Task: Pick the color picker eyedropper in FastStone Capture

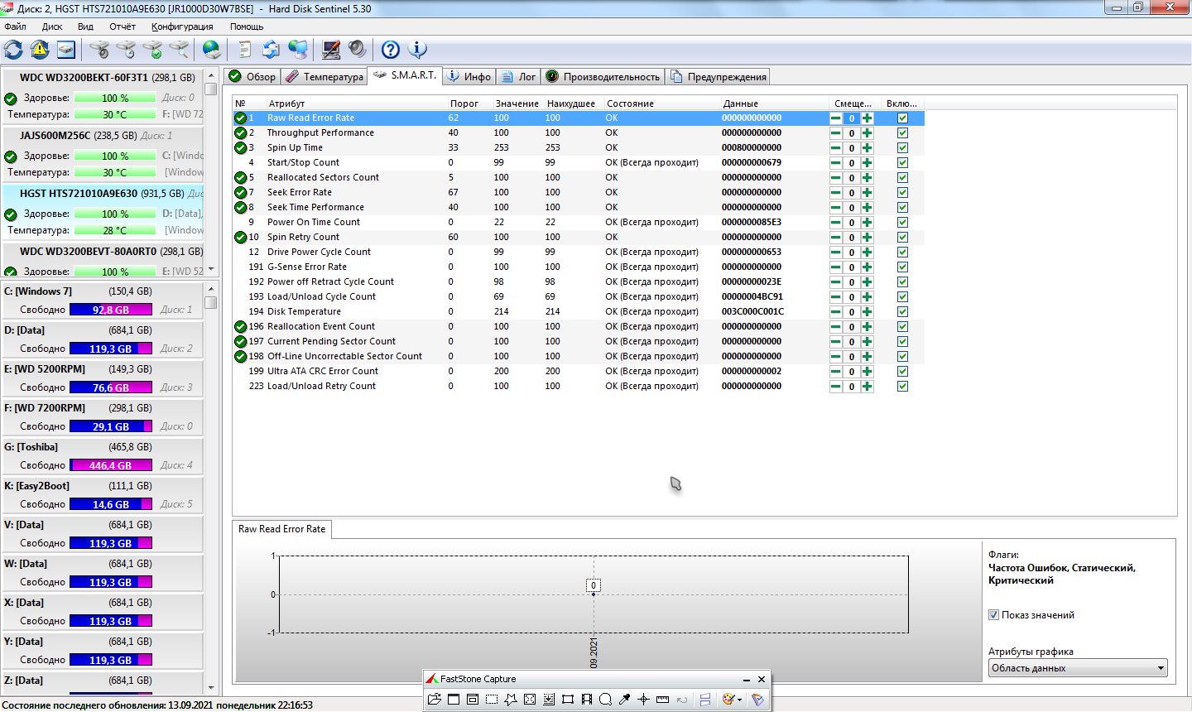Action: (x=625, y=700)
